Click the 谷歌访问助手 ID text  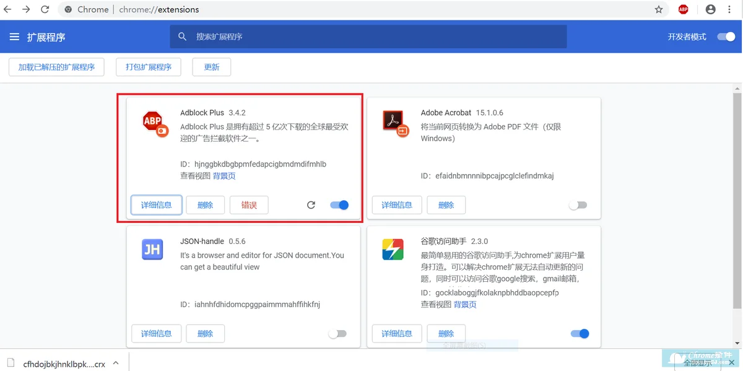(490, 292)
